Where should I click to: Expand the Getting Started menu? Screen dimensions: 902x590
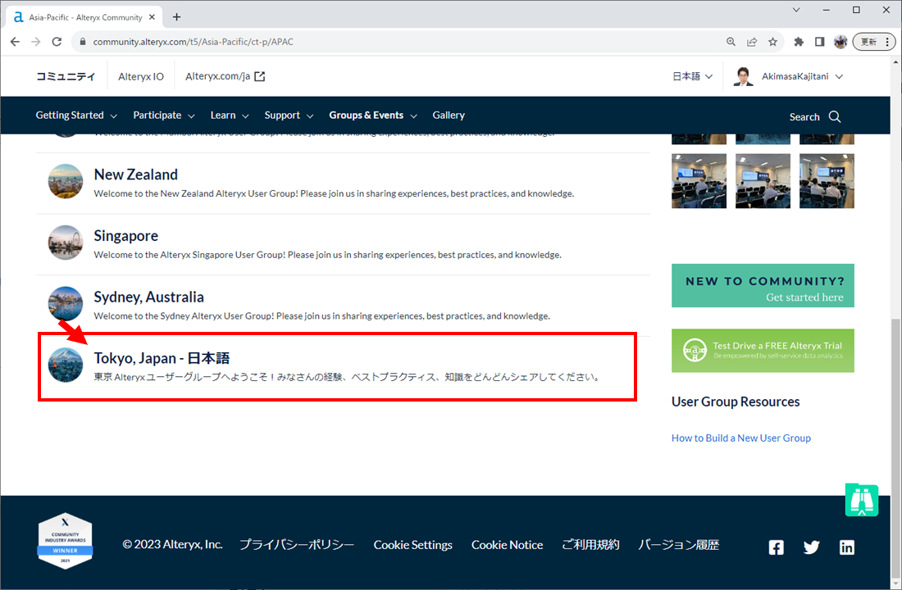point(76,116)
